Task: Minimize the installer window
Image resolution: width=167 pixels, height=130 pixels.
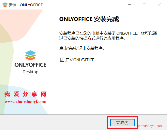Action: click(x=130, y=5)
